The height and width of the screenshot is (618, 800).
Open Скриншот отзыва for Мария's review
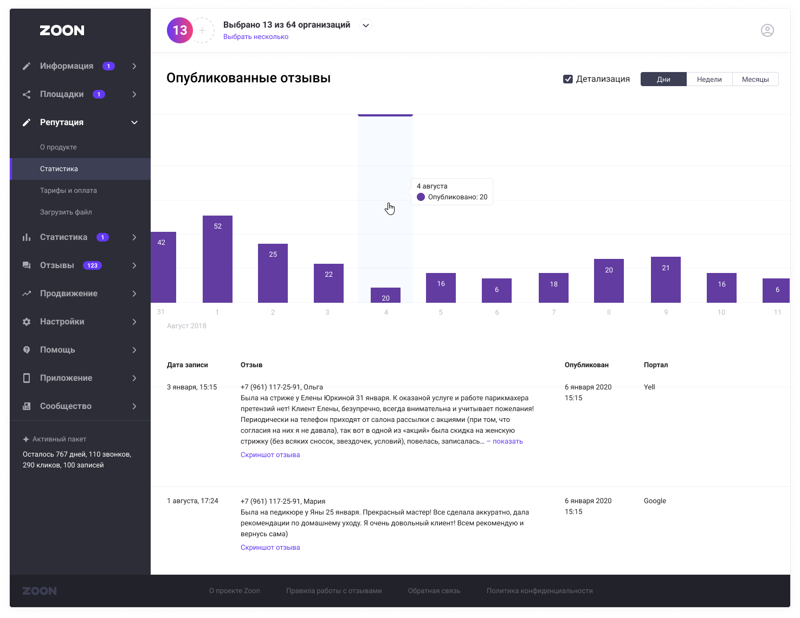pyautogui.click(x=270, y=548)
